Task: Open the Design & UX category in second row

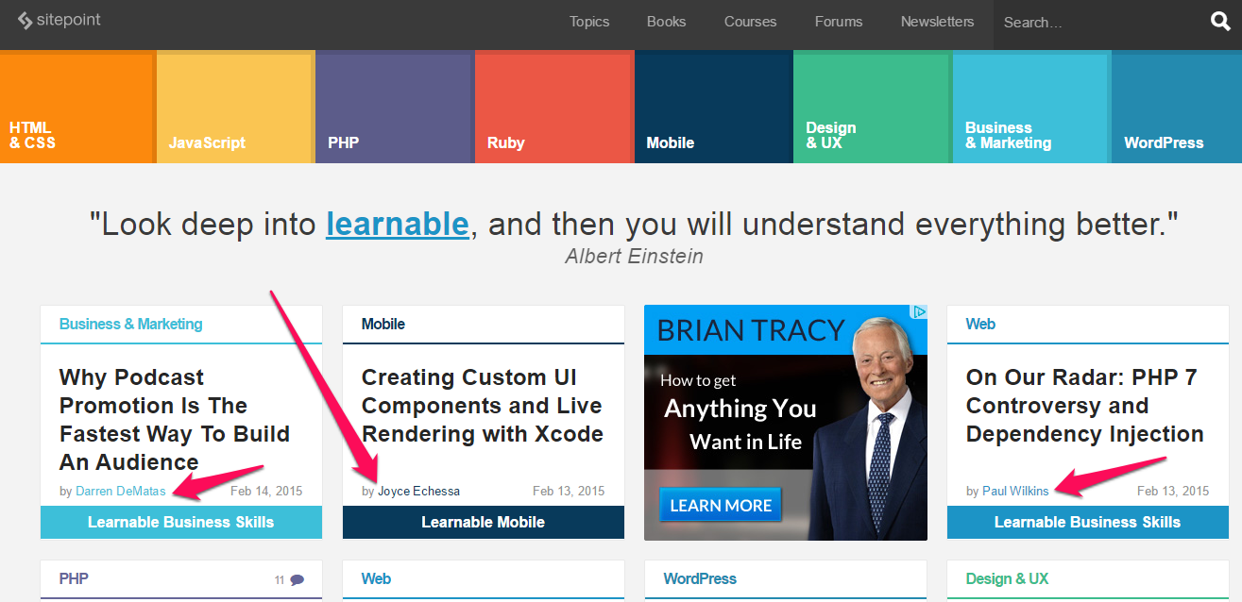Action: point(1007,578)
